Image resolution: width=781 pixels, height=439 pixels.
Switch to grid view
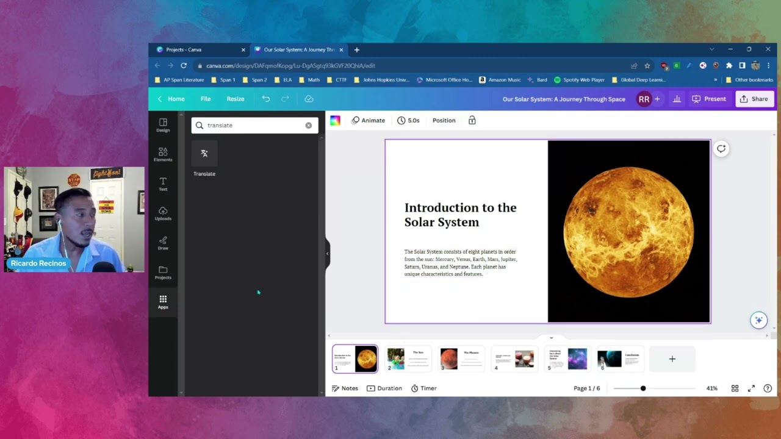735,388
